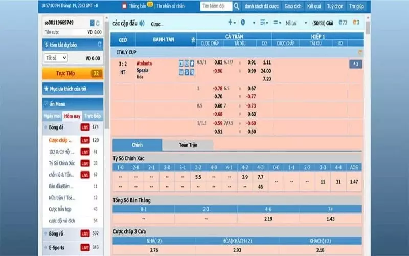The width and height of the screenshot is (409, 256).
Task: Click the blue account icon beside ss00119669749
Action: [x=92, y=23]
